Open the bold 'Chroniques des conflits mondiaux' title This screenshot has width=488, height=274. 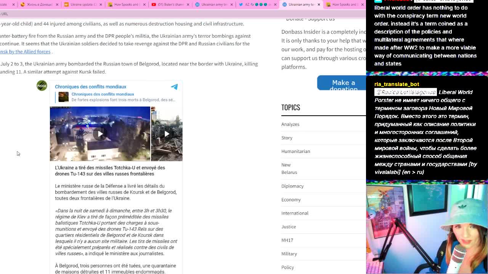pos(90,87)
